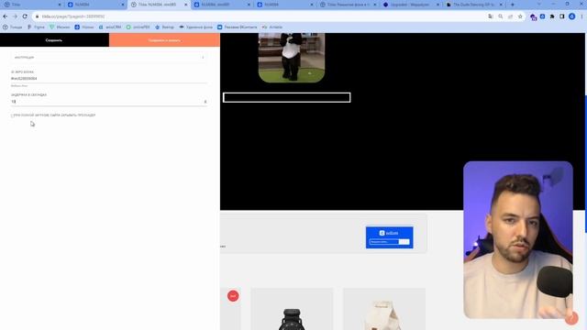Click the orange save and close button
The width and height of the screenshot is (587, 330).
tap(164, 40)
